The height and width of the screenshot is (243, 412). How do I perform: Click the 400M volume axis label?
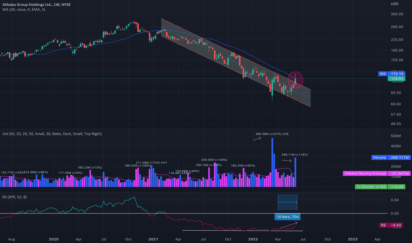point(396,146)
